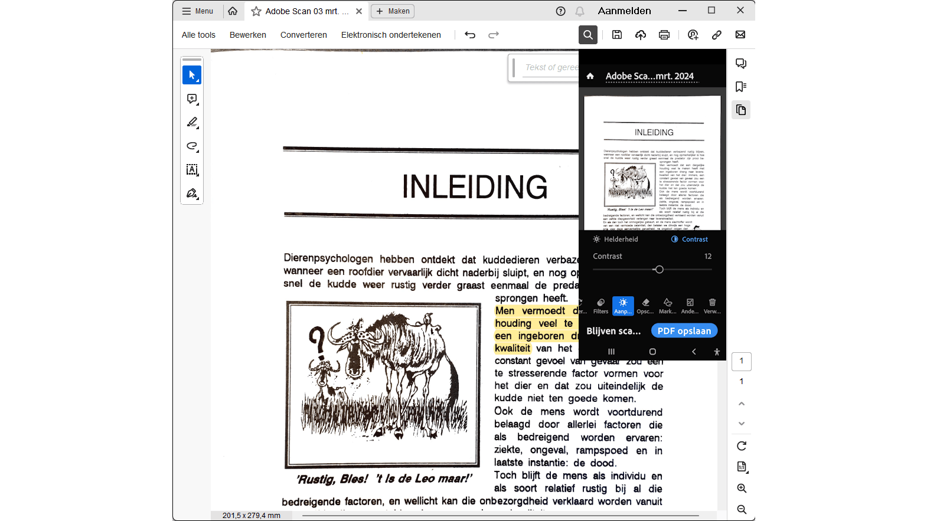927x521 pixels.
Task: Switch to Helderheid adjustment in scan image
Action: (x=615, y=239)
